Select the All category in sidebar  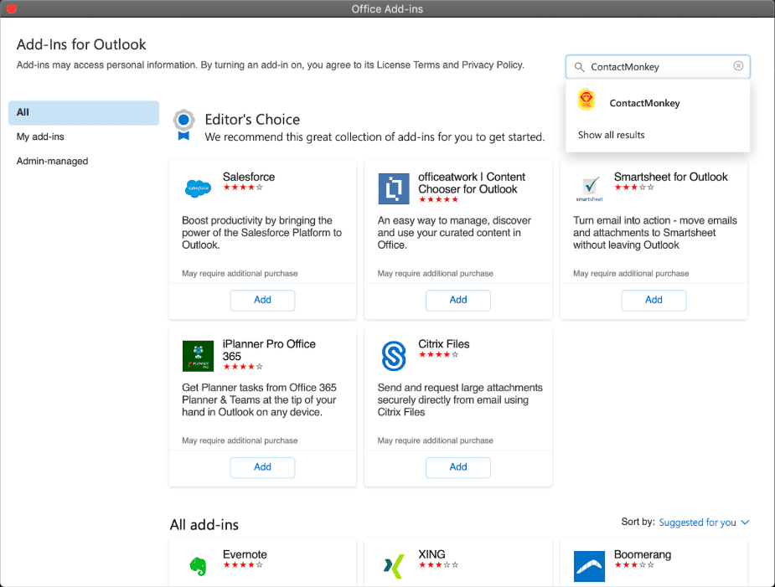tap(84, 112)
